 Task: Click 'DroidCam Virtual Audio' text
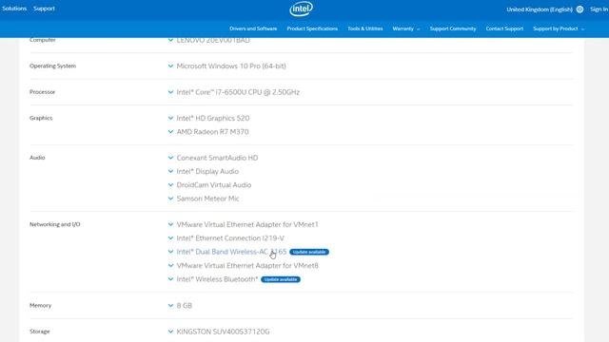214,185
